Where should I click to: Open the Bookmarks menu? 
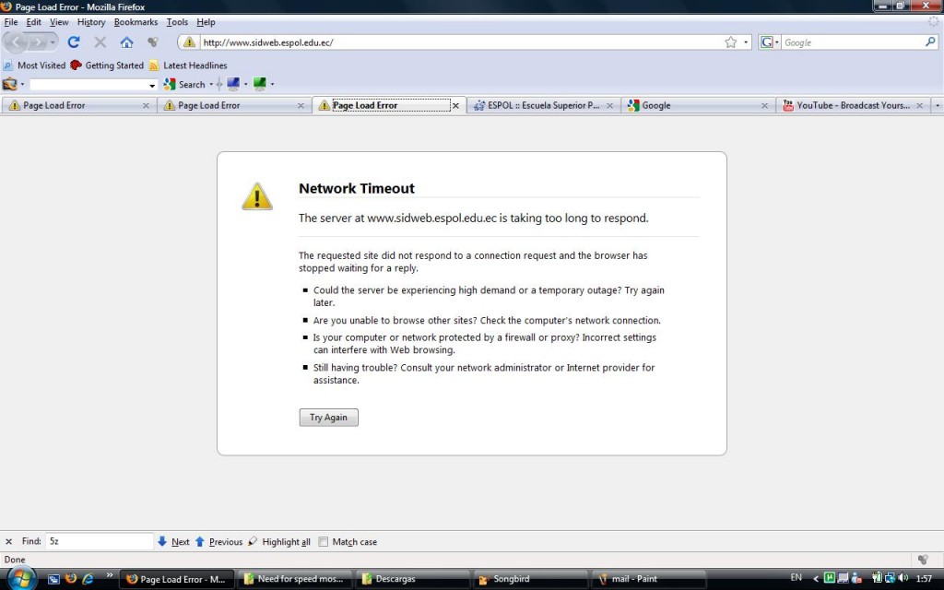click(x=136, y=22)
